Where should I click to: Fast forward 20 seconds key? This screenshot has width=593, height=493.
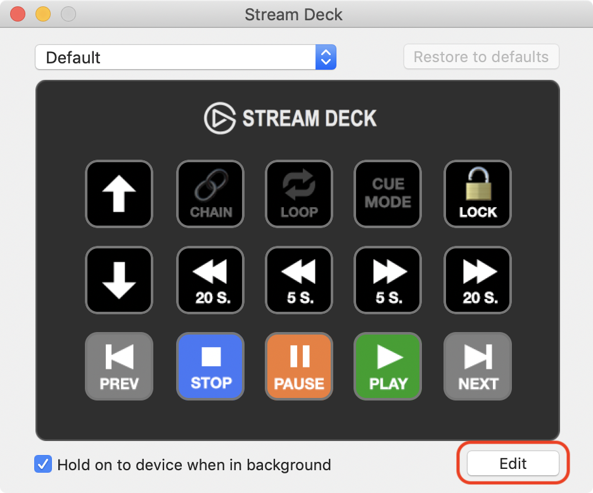pyautogui.click(x=478, y=280)
